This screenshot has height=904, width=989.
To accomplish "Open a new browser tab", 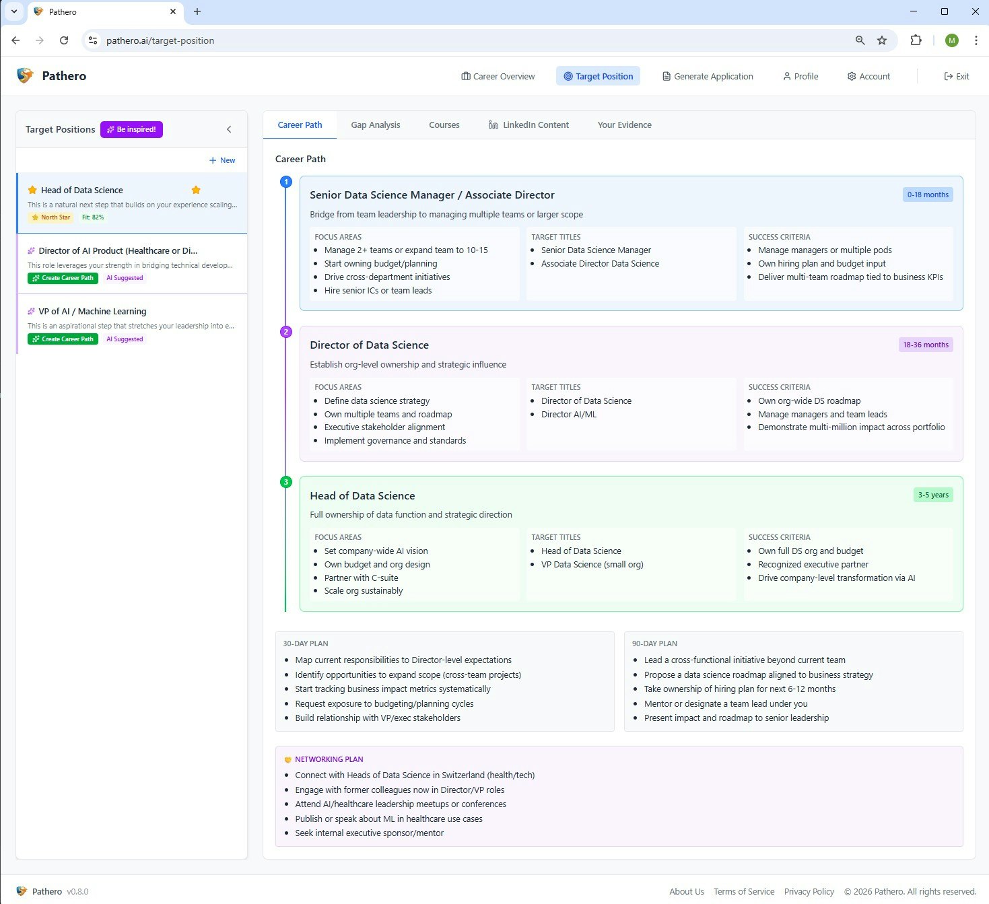I will coord(197,11).
